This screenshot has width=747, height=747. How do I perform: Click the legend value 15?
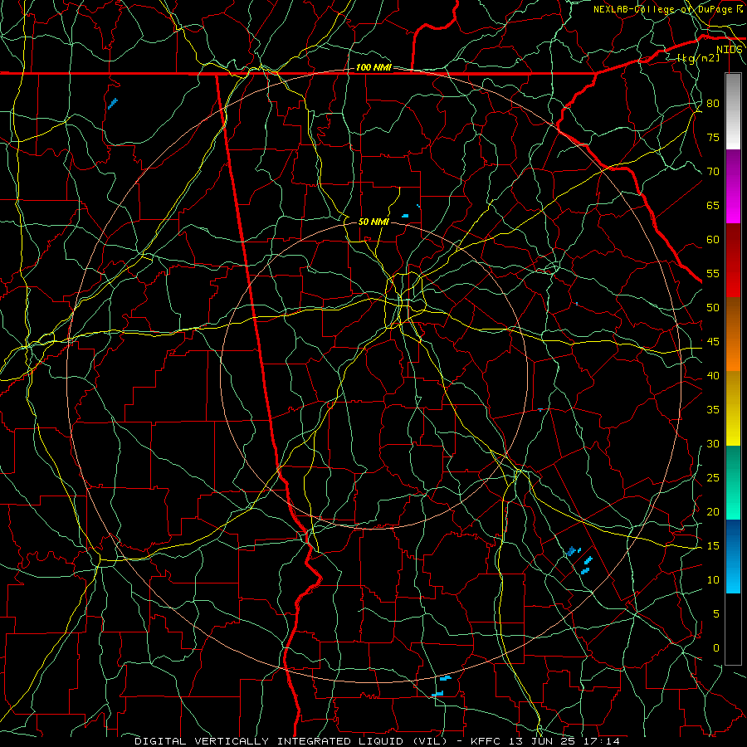(x=713, y=546)
